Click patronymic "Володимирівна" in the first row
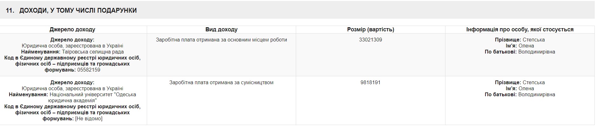 point(537,52)
